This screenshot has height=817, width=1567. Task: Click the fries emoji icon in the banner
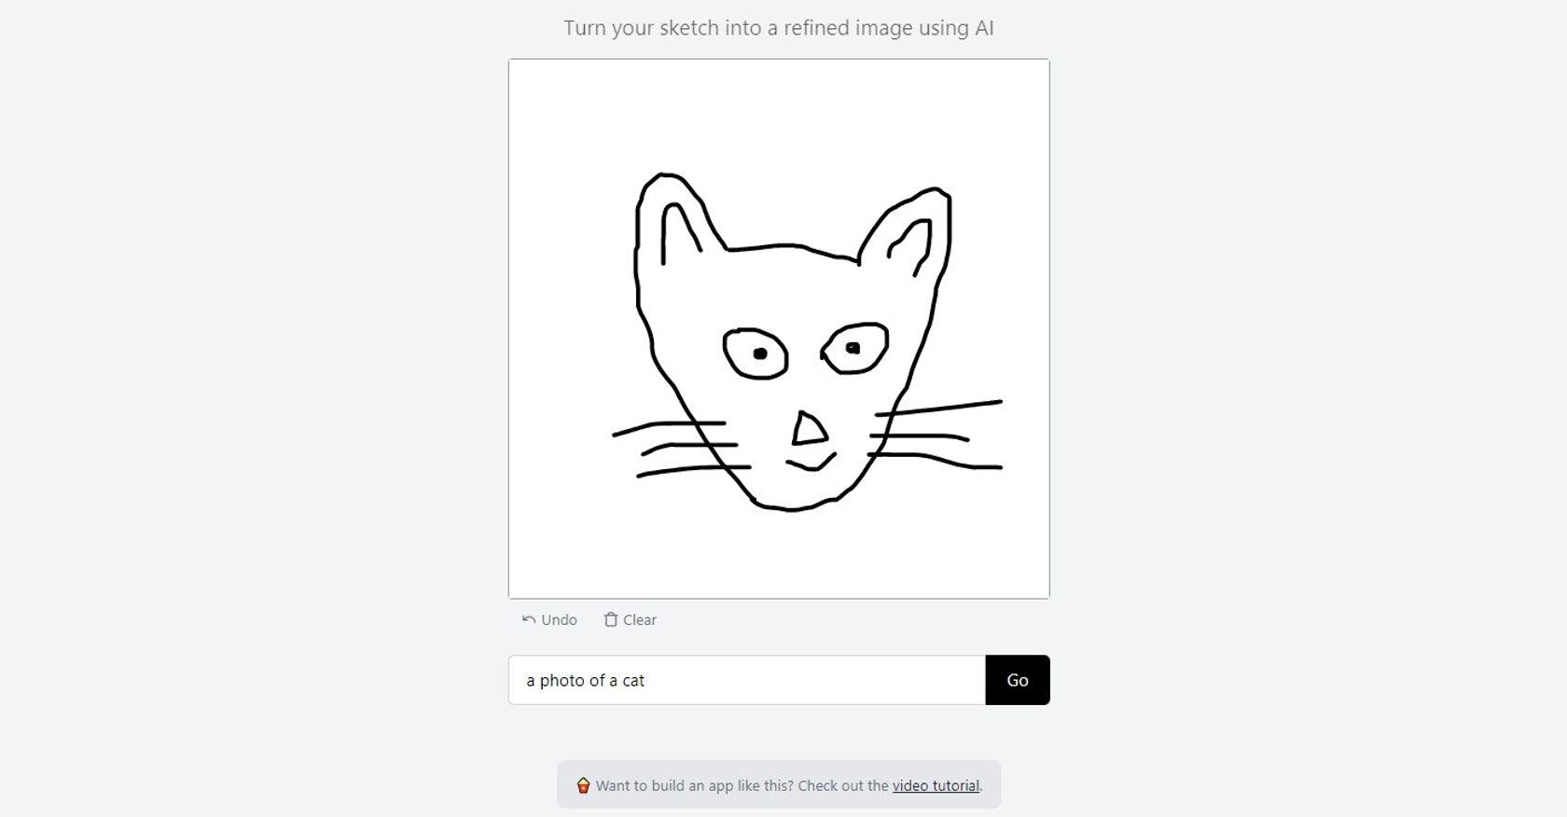click(x=583, y=785)
